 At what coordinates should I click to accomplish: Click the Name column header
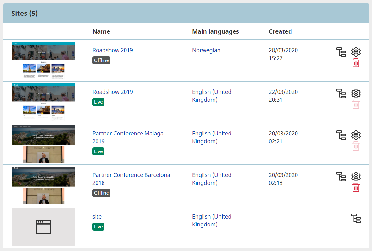tap(101, 31)
